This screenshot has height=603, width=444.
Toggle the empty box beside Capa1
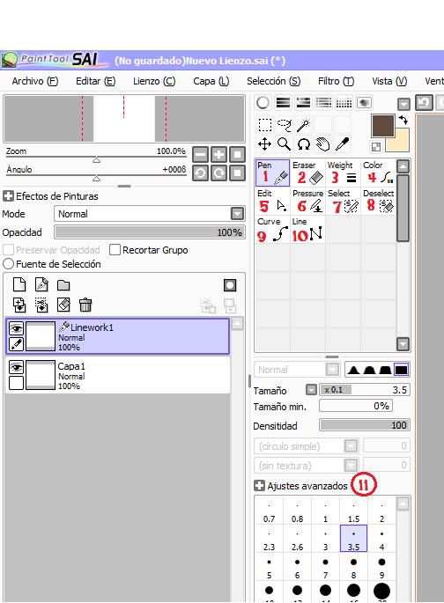(16, 383)
